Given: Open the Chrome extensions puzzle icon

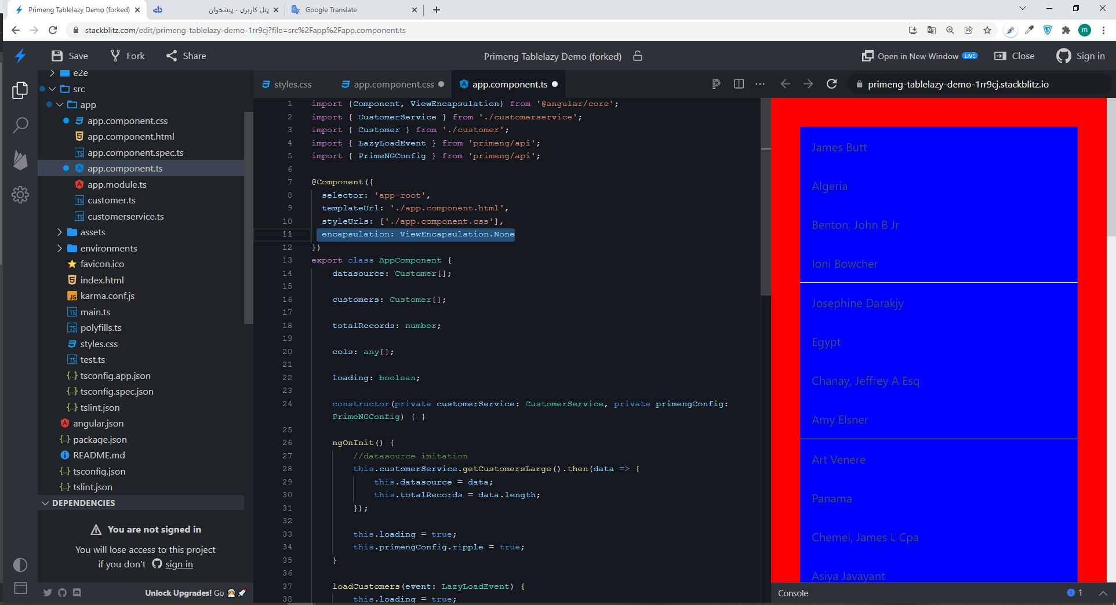Looking at the screenshot, I should 1066,30.
